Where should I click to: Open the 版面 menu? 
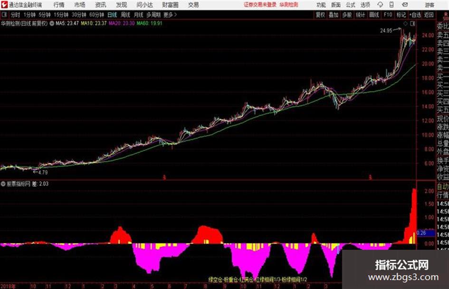click(336, 5)
